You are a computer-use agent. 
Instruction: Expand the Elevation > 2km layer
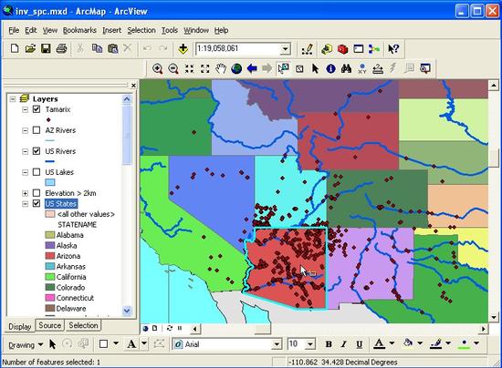(x=25, y=193)
